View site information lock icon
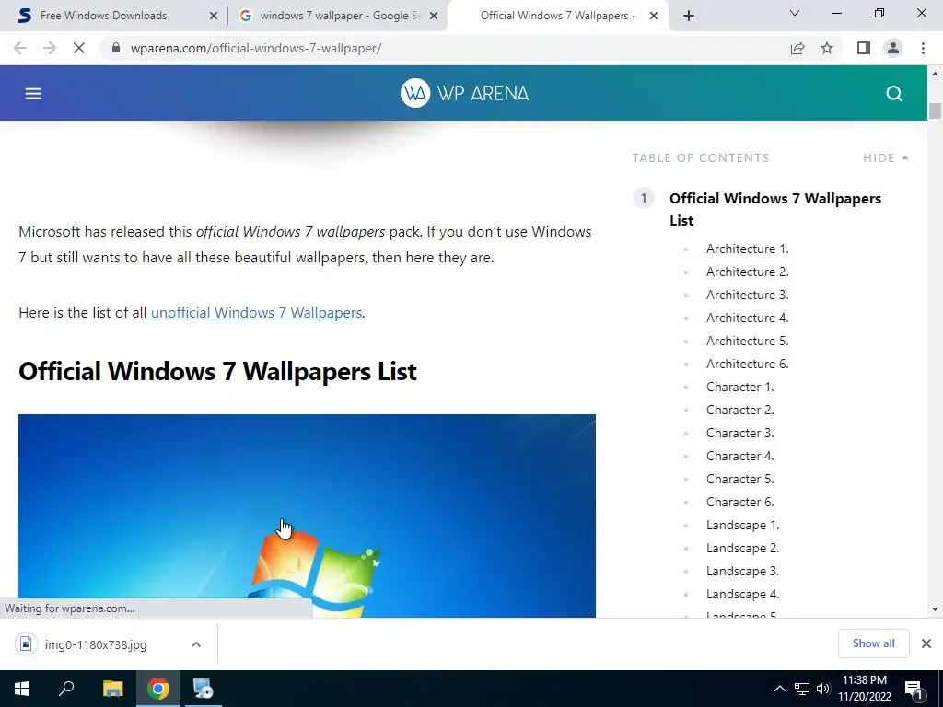The height and width of the screenshot is (707, 943). coord(116,48)
